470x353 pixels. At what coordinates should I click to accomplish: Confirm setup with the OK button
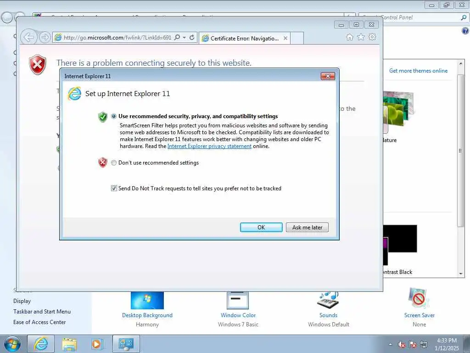pyautogui.click(x=261, y=227)
